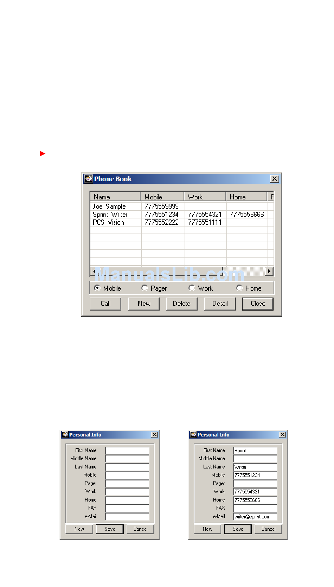Click home number 7775556666 in table
Viewport: 334px width, 587px height.
(x=247, y=215)
